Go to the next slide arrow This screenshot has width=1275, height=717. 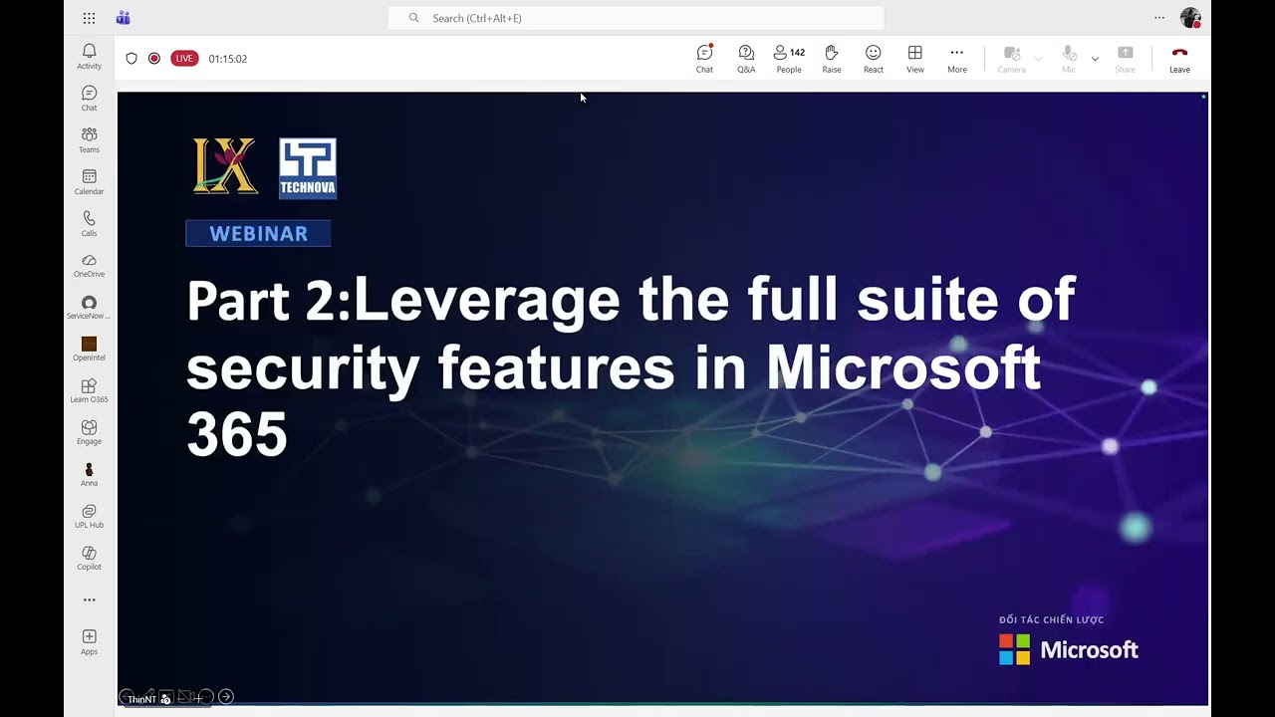[x=226, y=697]
